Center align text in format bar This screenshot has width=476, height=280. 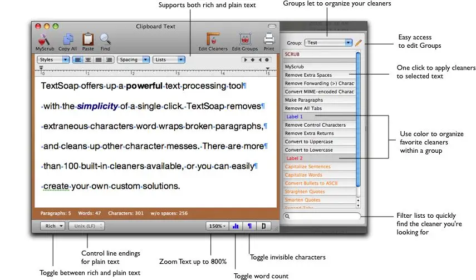[x=88, y=59]
